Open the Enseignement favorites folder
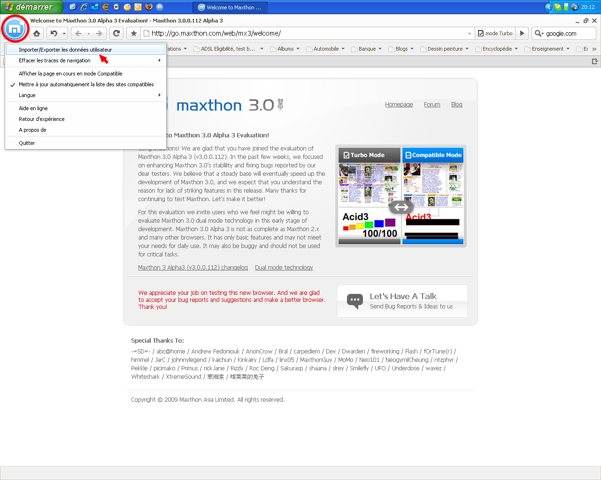This screenshot has height=480, width=601. [x=547, y=49]
